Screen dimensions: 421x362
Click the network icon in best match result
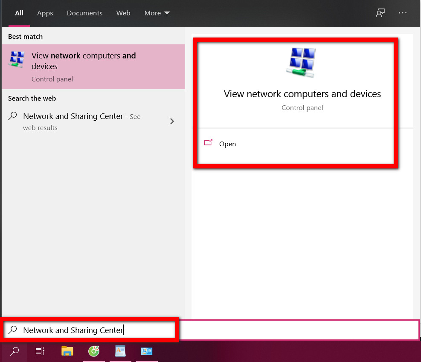point(17,59)
